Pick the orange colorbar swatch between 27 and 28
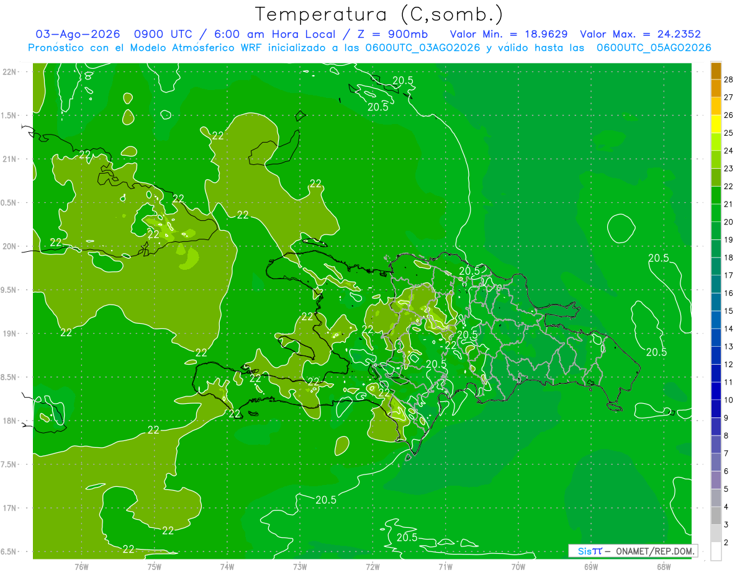This screenshot has width=745, height=575. click(x=716, y=89)
